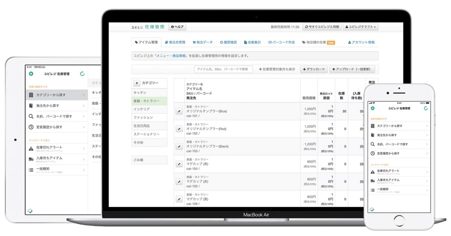Tap the chevron on 一括棚卸 on the iPhone
The image size is (451, 236).
tap(427, 190)
